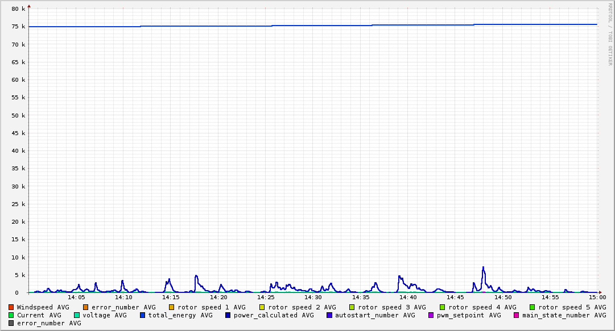Click the 75 k y-axis label
The height and width of the screenshot is (331, 615).
pos(19,27)
